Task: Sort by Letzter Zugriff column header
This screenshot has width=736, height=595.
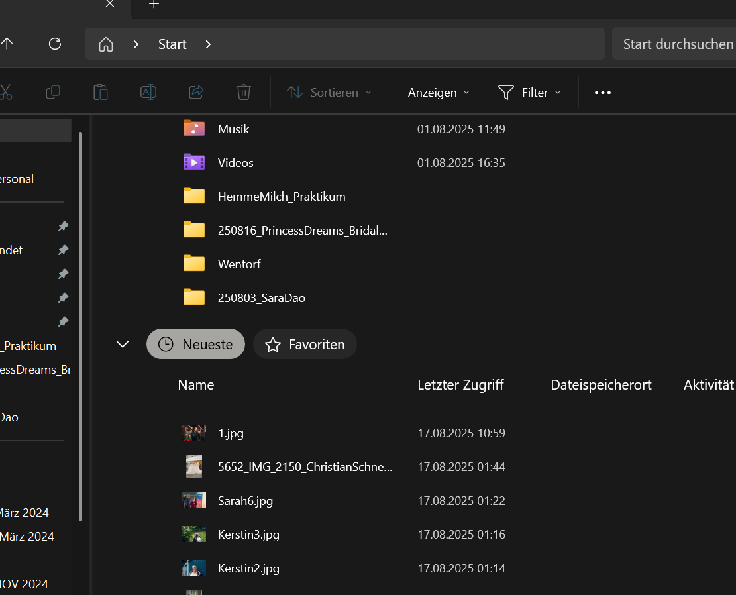Action: (x=460, y=385)
